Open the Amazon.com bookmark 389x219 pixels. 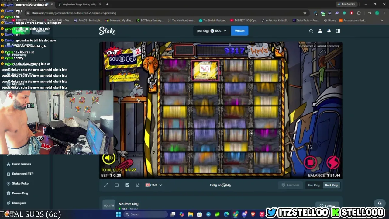[352, 20]
